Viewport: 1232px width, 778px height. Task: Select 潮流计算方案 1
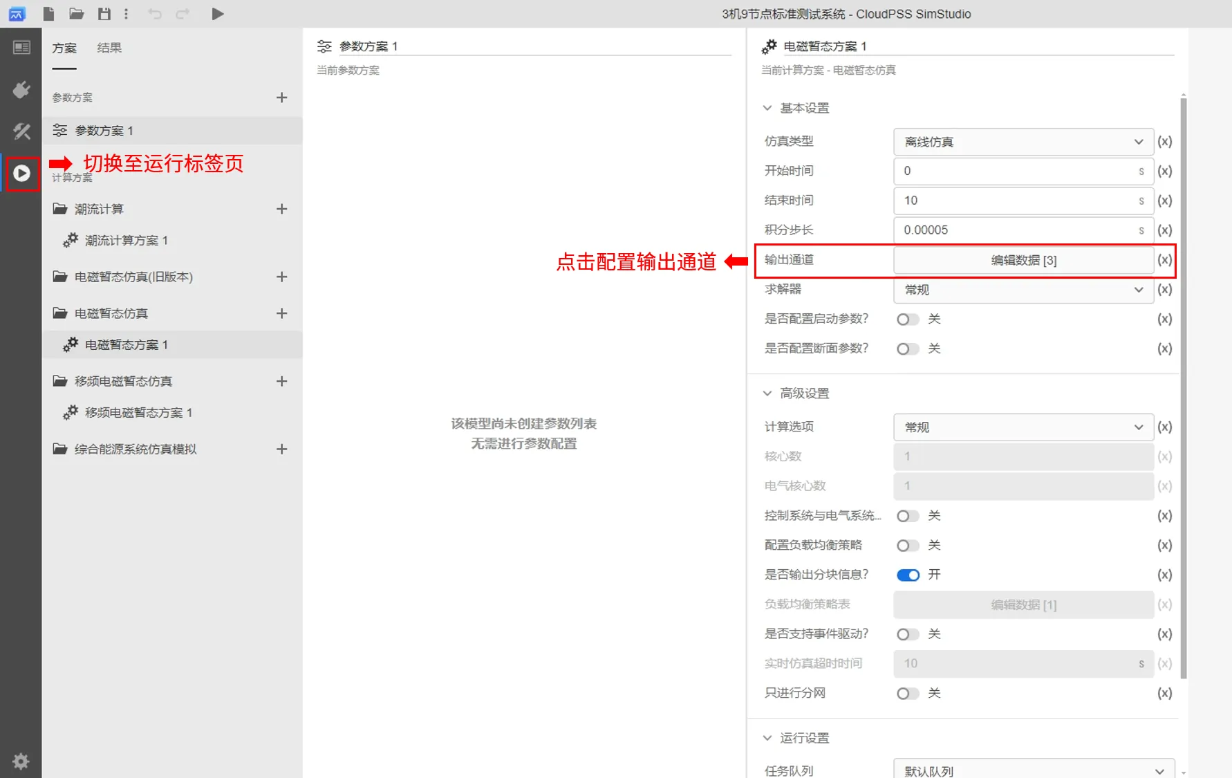[173, 241]
